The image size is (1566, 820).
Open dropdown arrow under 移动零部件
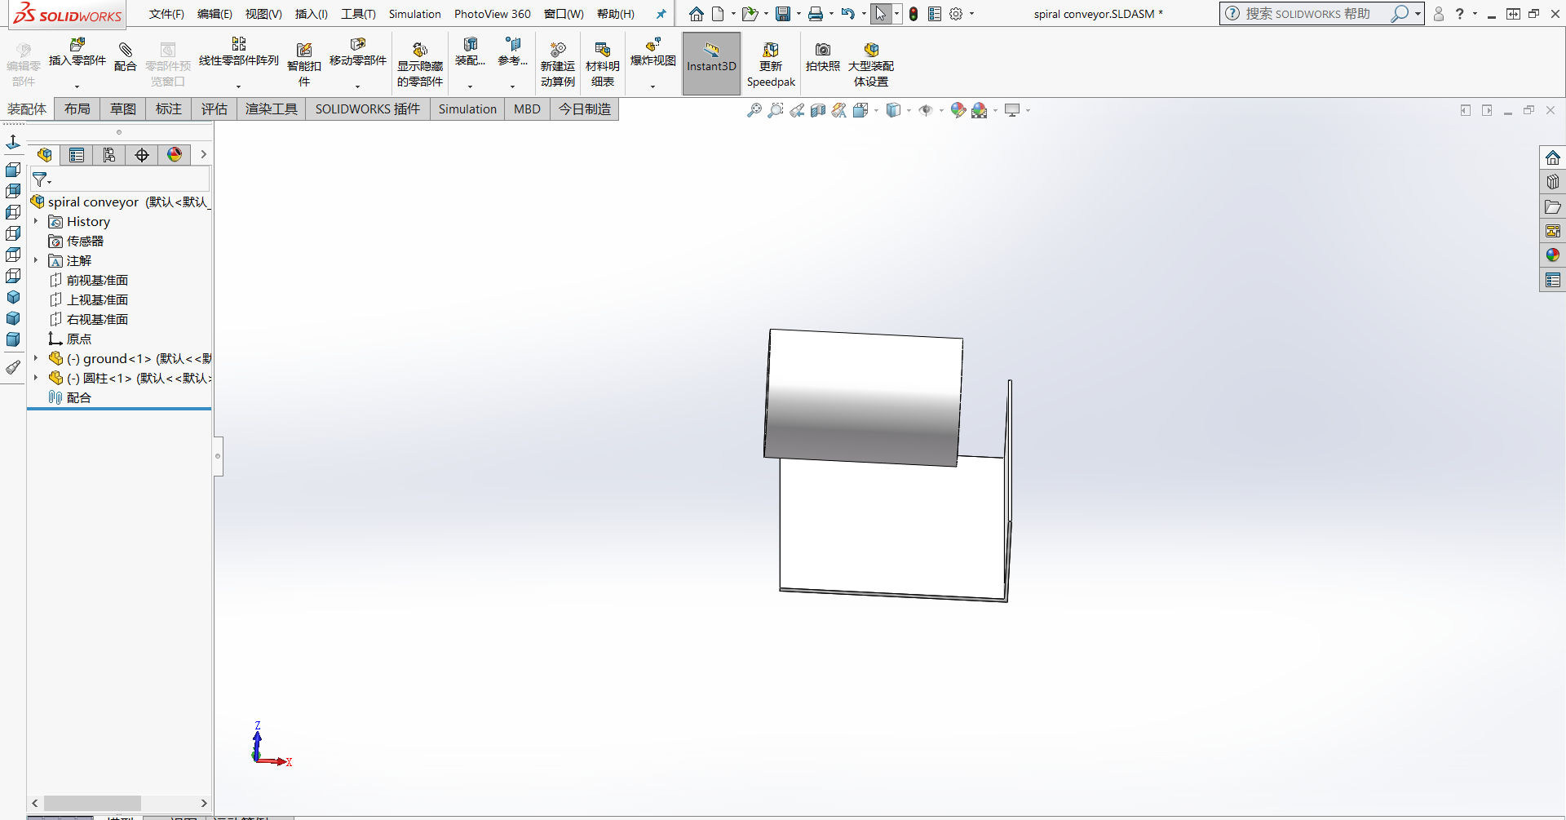[358, 86]
